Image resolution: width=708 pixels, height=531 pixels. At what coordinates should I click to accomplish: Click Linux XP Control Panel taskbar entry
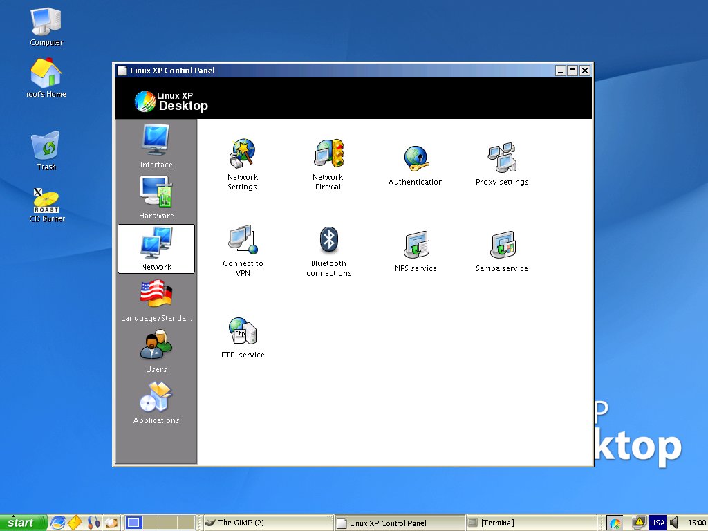[400, 523]
